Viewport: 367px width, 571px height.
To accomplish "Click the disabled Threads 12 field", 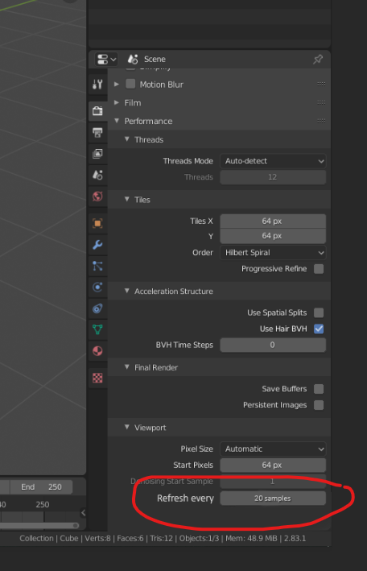I will pos(273,177).
